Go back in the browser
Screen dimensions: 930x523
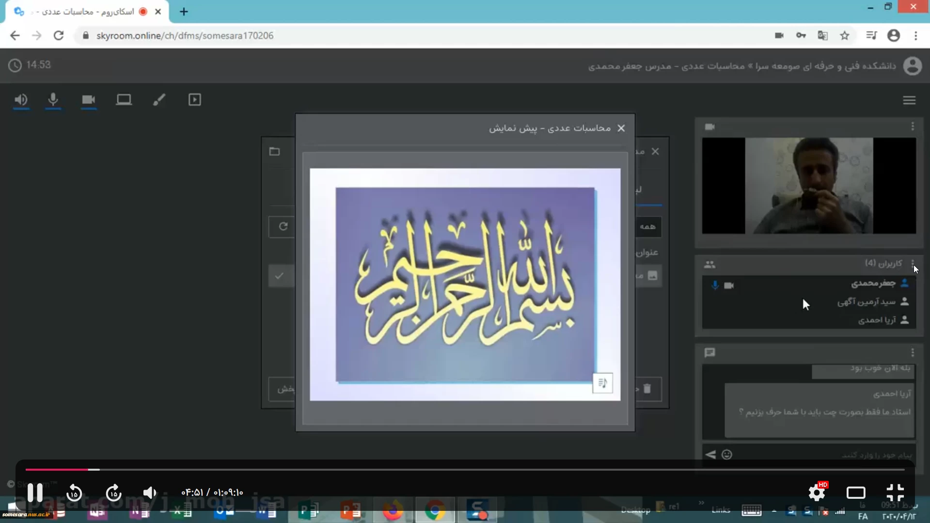click(x=15, y=35)
